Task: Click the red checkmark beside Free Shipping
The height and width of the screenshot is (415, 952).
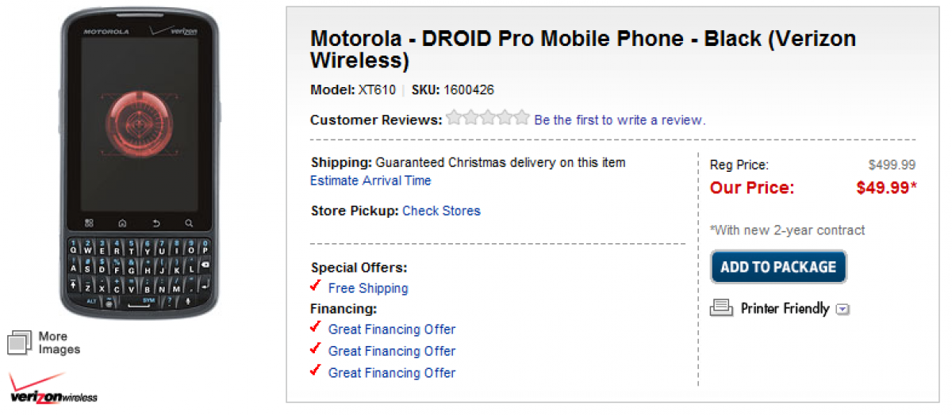Action: tap(316, 286)
